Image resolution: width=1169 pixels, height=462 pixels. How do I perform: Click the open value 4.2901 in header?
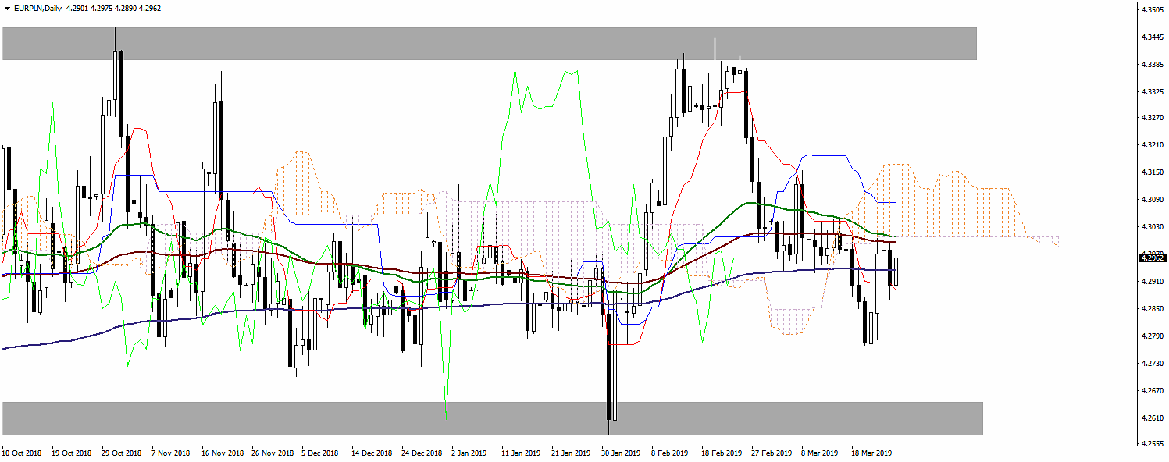78,8
